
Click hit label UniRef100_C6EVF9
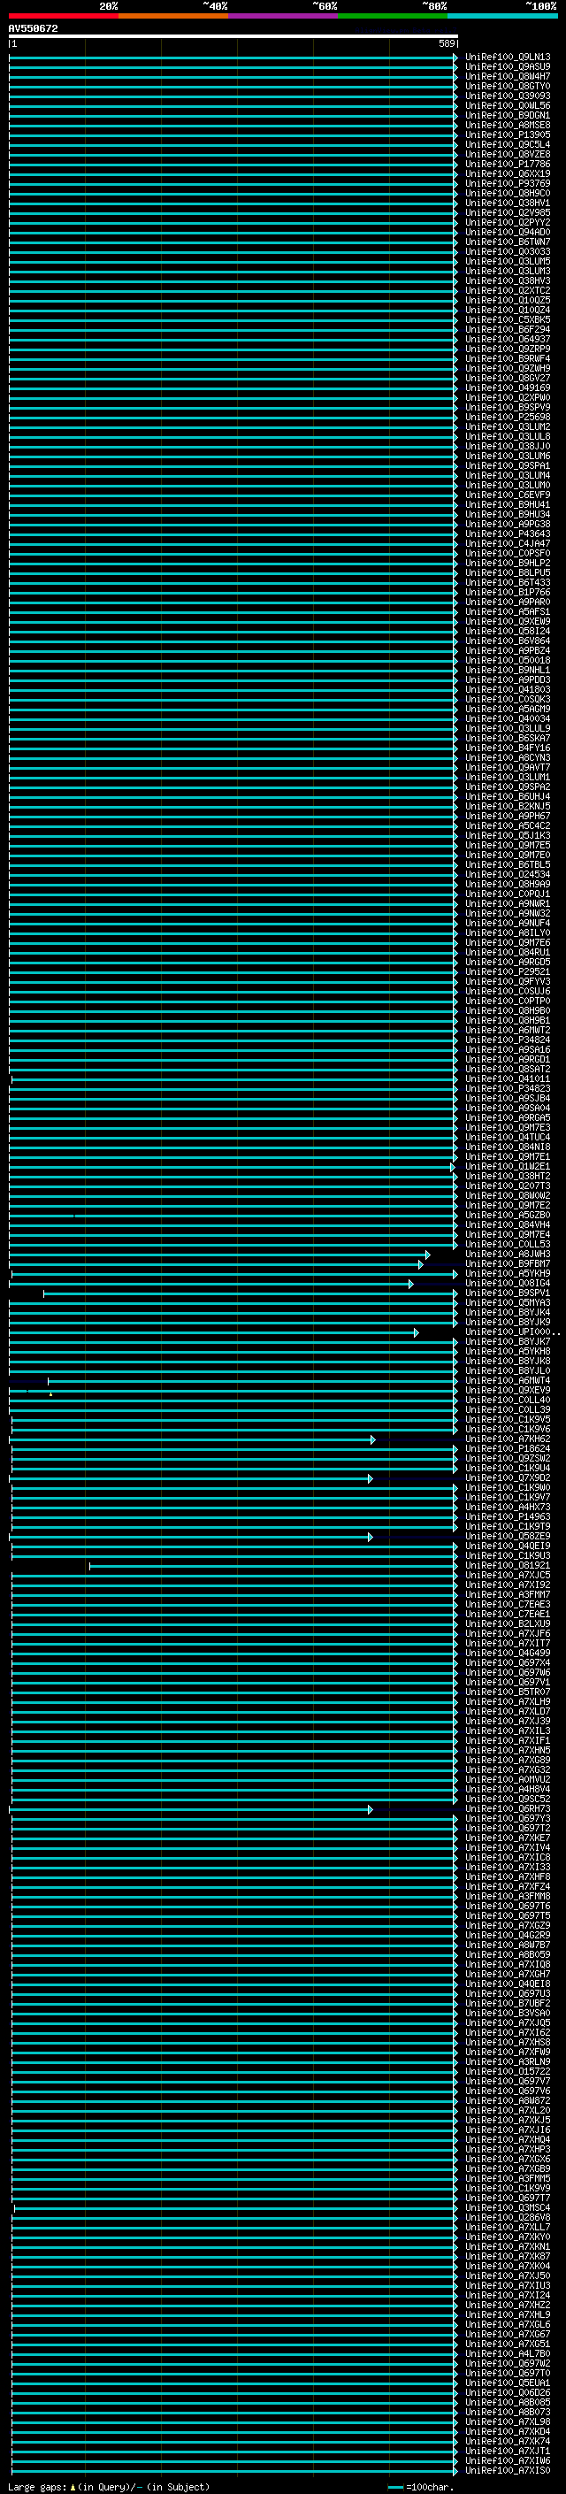(508, 495)
